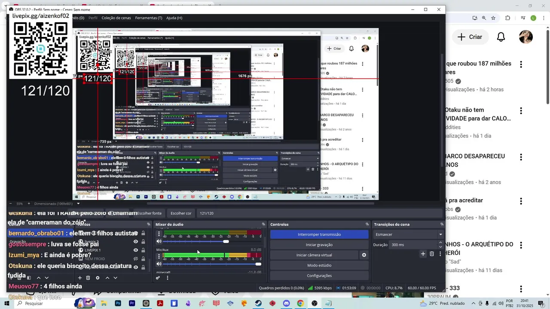Viewport: 550px width, 309px height.
Task: Toggle lock on LIVEPIX 1 source
Action: point(143,250)
